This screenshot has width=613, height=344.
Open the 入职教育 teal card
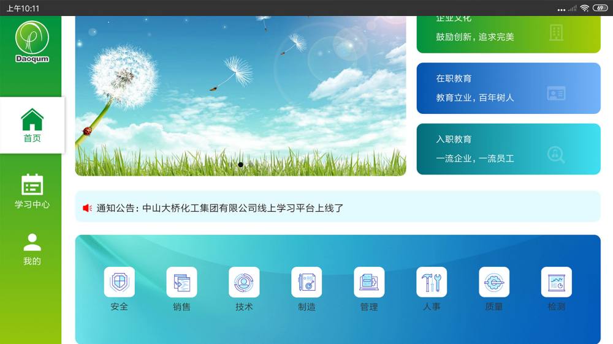tap(508, 149)
